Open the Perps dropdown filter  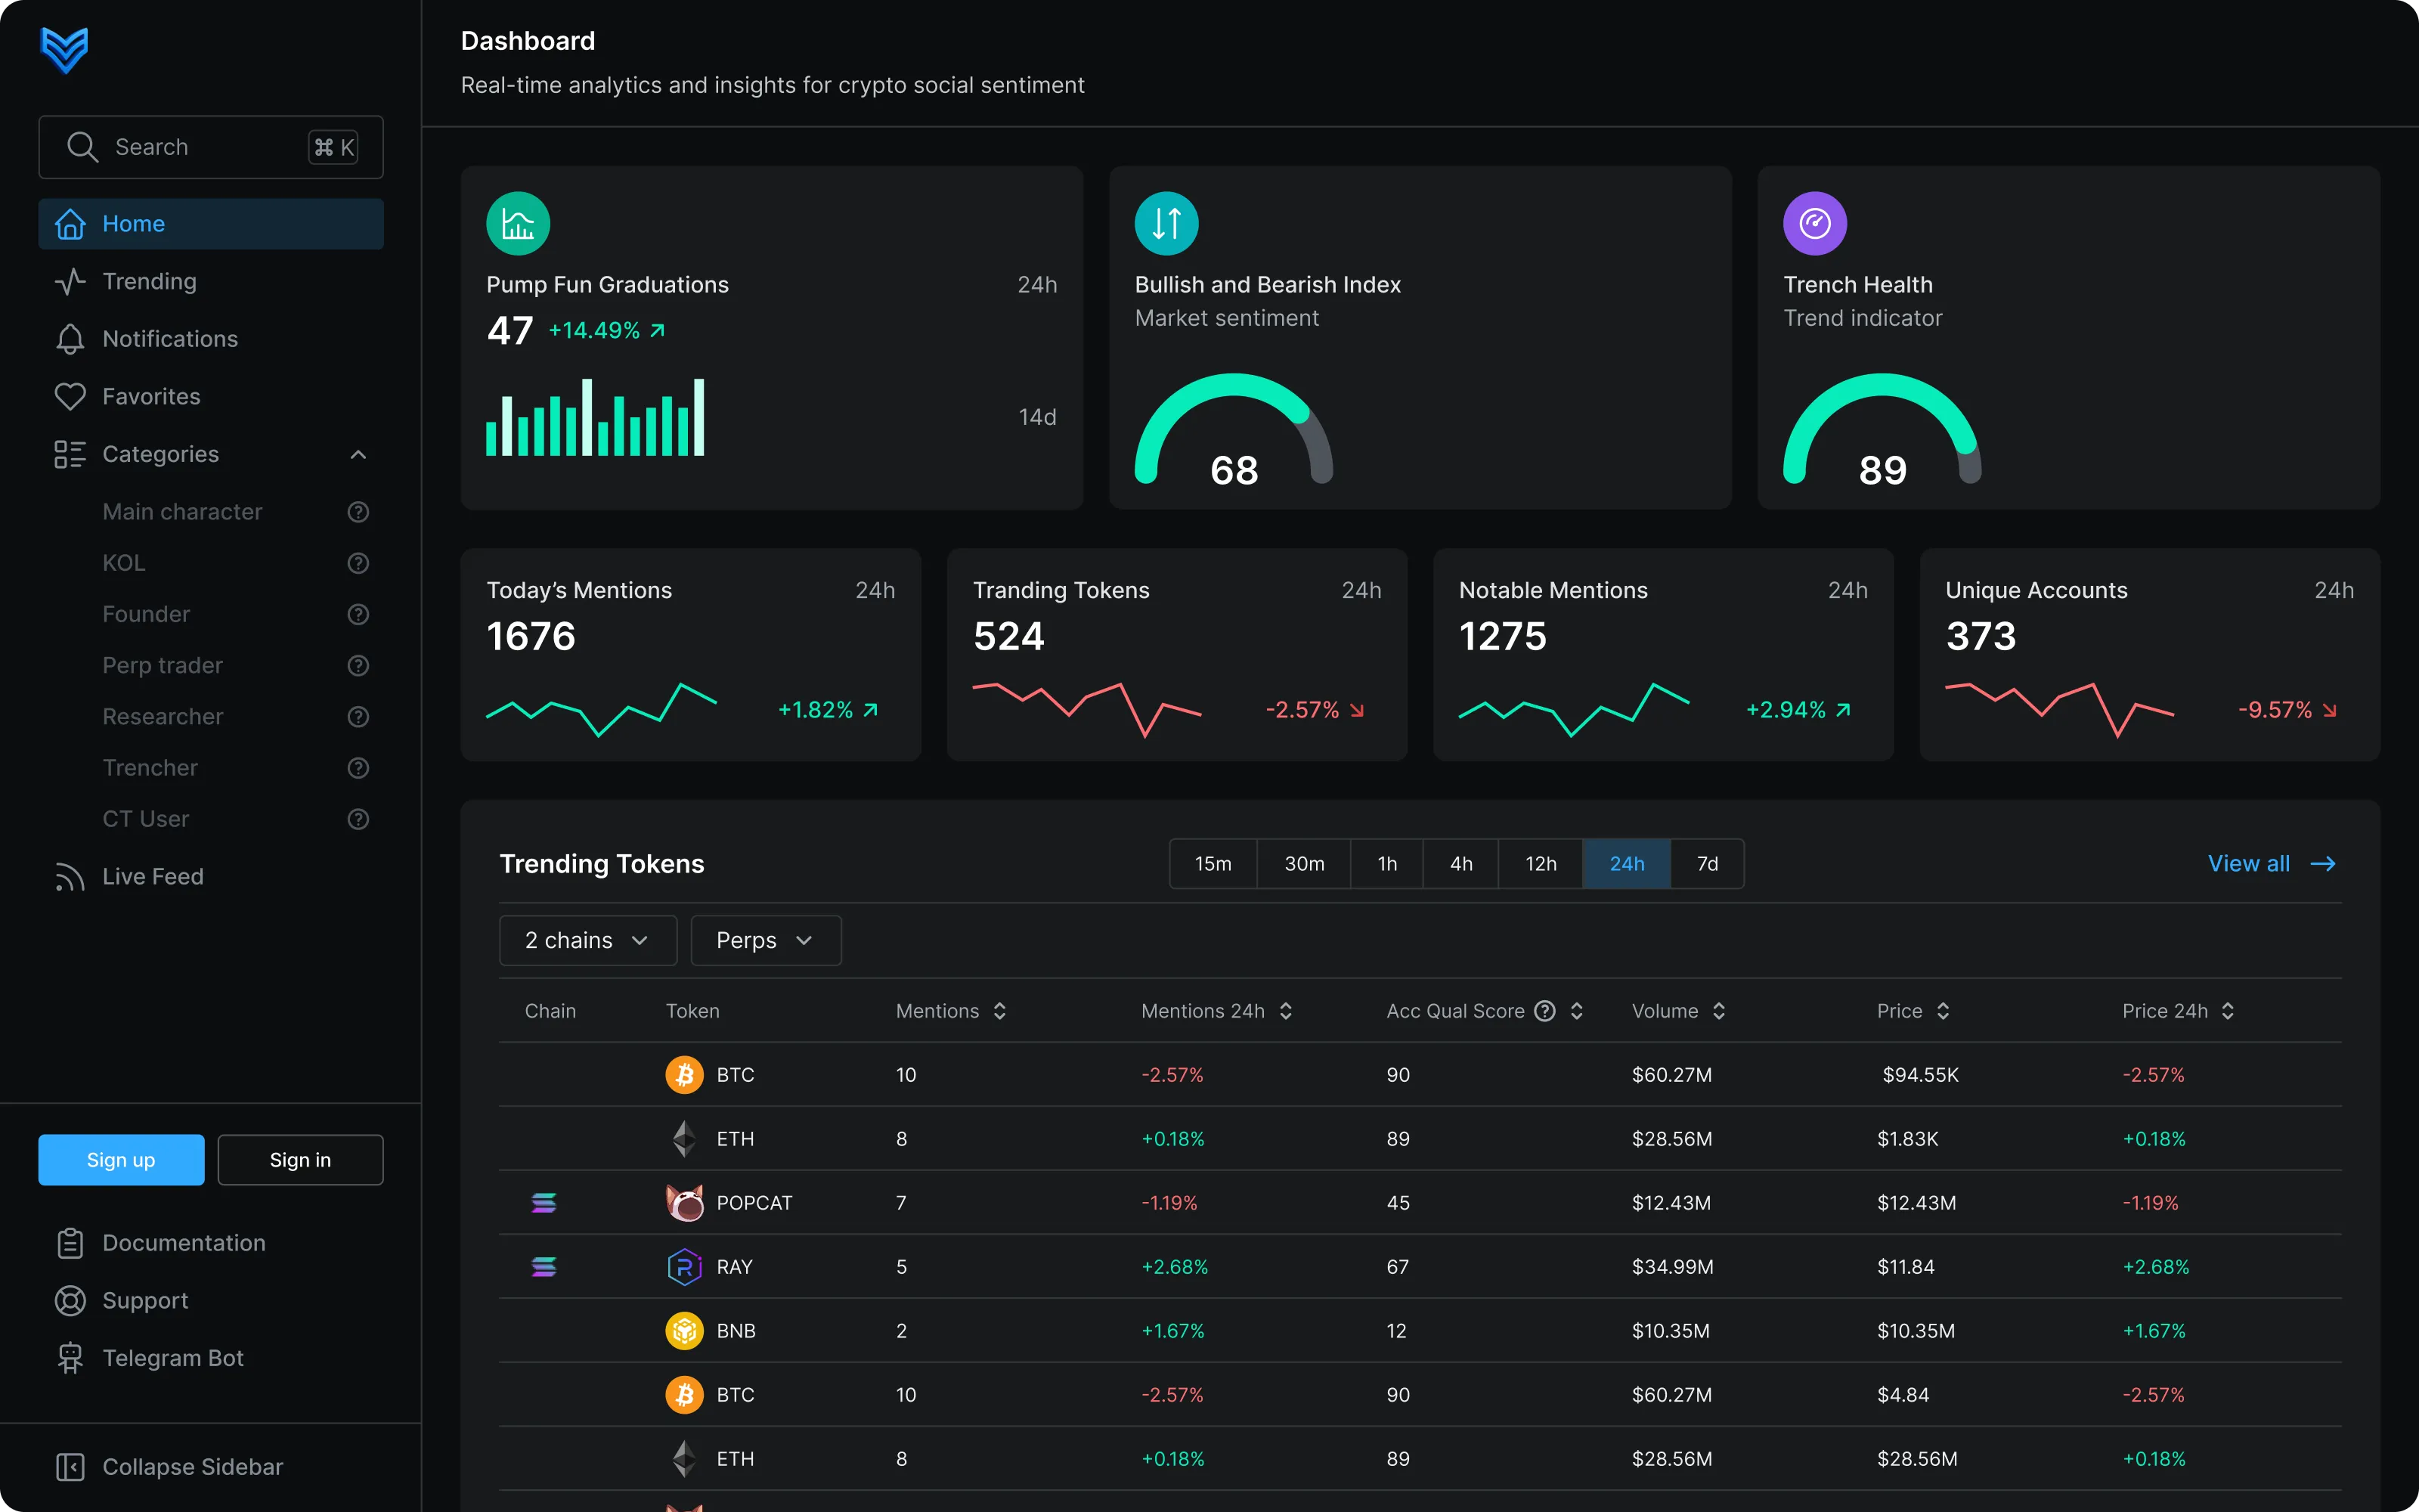click(766, 941)
